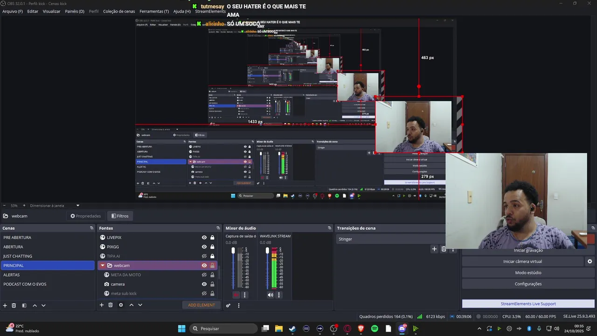The image size is (597, 336).
Task: Open the Editar menu
Action: tap(33, 11)
